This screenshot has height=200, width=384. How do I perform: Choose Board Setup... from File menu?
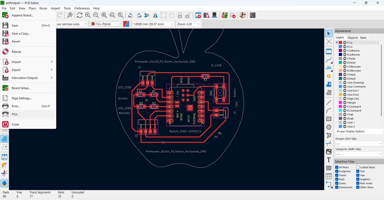tap(28, 88)
